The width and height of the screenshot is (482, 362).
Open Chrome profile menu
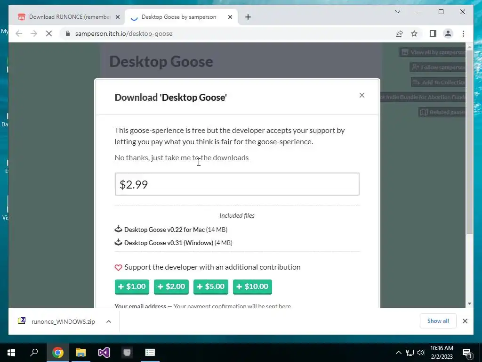pos(448,33)
